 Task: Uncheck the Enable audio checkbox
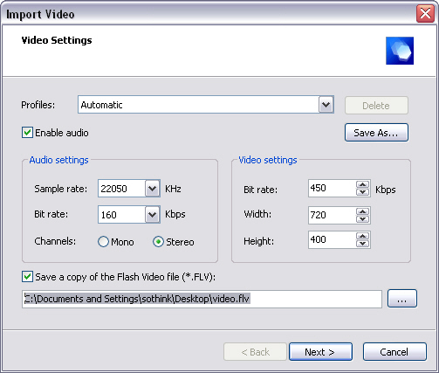pos(27,133)
